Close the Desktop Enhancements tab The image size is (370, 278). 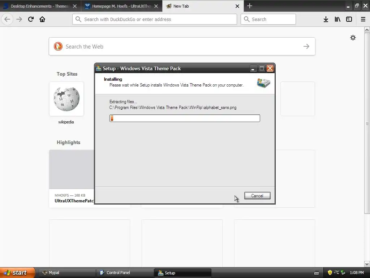tap(75, 6)
